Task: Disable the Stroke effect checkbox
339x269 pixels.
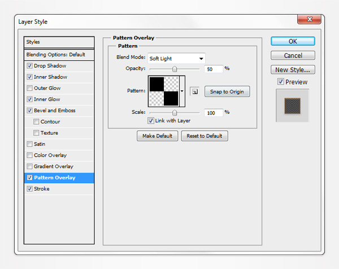Action: [29, 189]
